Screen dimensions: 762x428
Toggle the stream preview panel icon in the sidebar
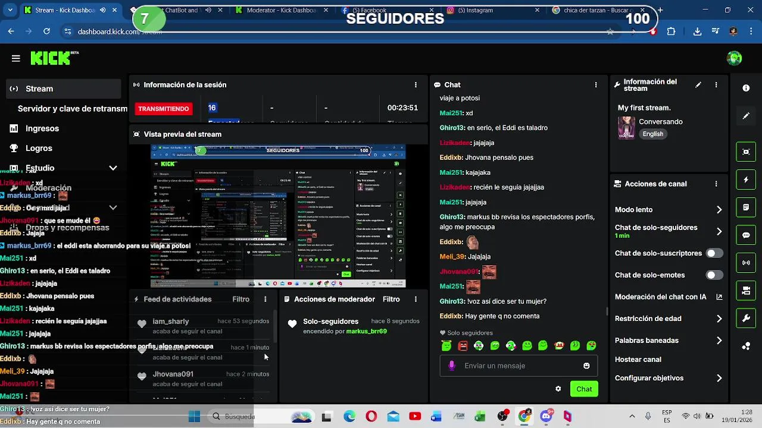click(746, 152)
